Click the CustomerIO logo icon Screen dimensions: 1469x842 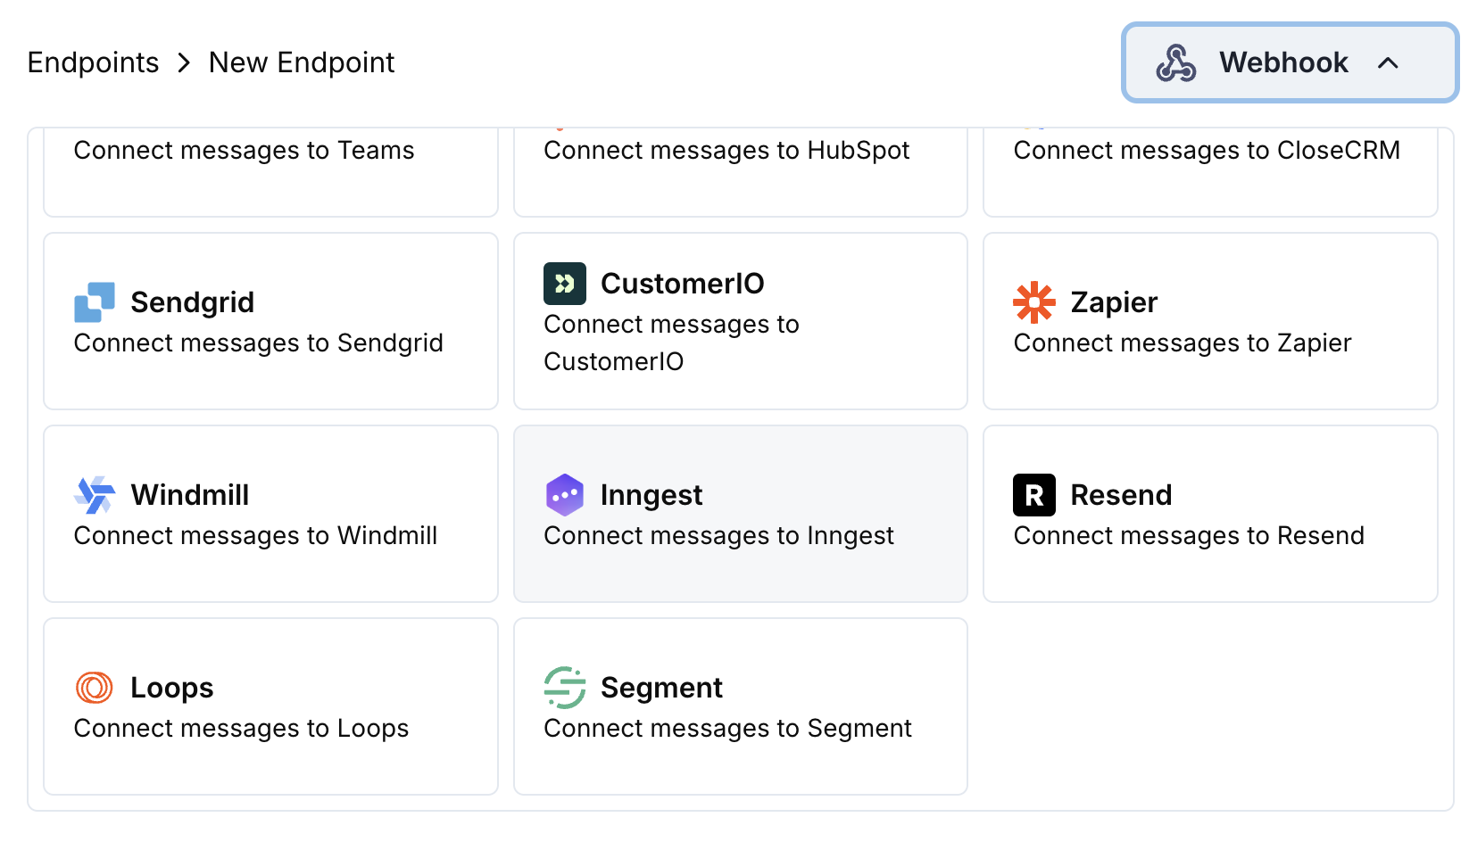pyautogui.click(x=564, y=283)
